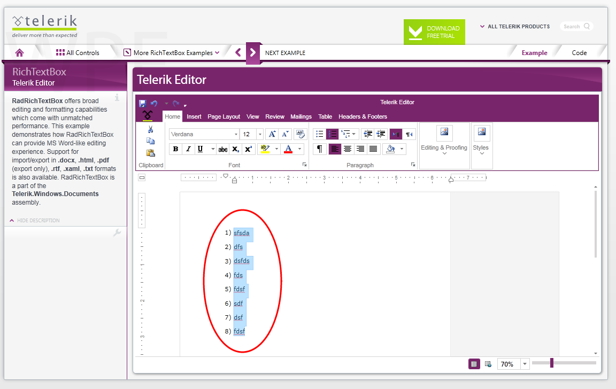Image resolution: width=616 pixels, height=389 pixels.
Task: Open the font color dropdown arrow
Action: (x=299, y=149)
